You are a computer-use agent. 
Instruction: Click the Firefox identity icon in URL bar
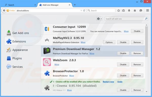(8, 11)
